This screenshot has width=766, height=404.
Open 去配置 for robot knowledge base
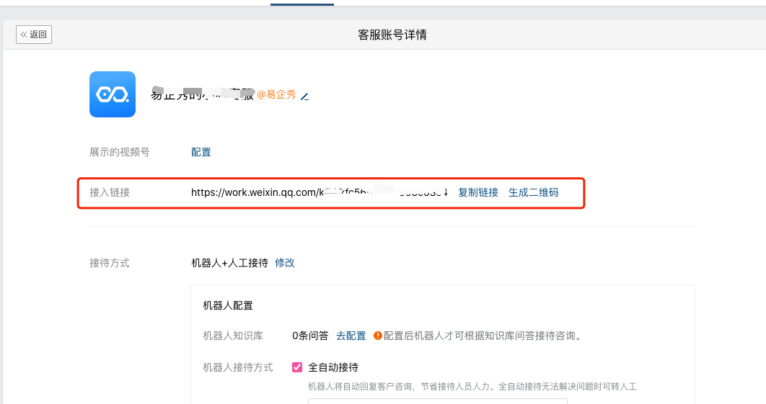(351, 336)
